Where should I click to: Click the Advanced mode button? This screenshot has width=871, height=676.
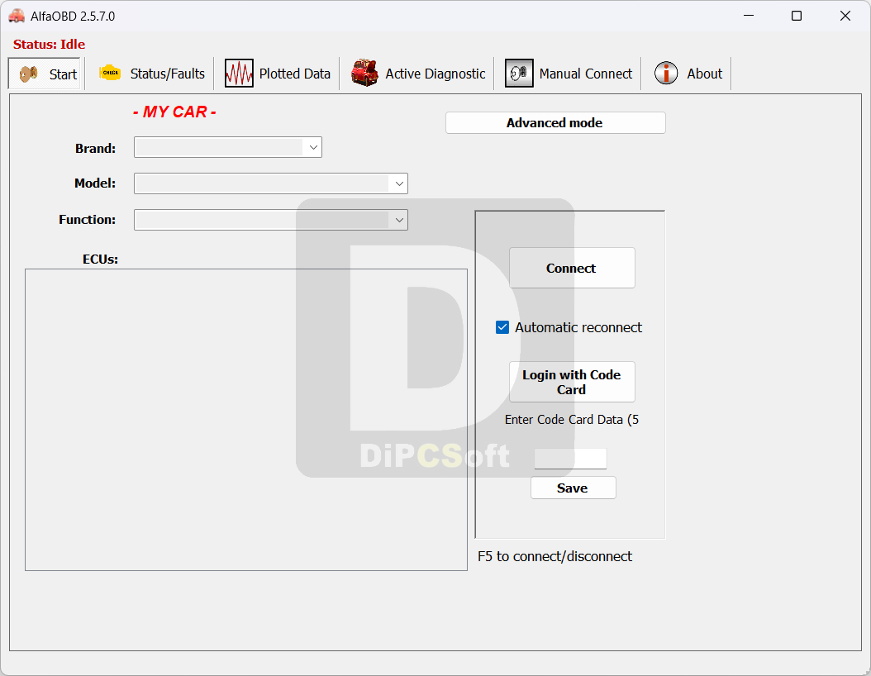pyautogui.click(x=555, y=123)
